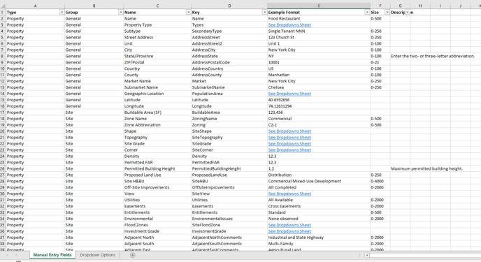This screenshot has height=262, width=481.
Task: Open See Dropdowns Sheet link for Corner
Action: [x=289, y=150]
